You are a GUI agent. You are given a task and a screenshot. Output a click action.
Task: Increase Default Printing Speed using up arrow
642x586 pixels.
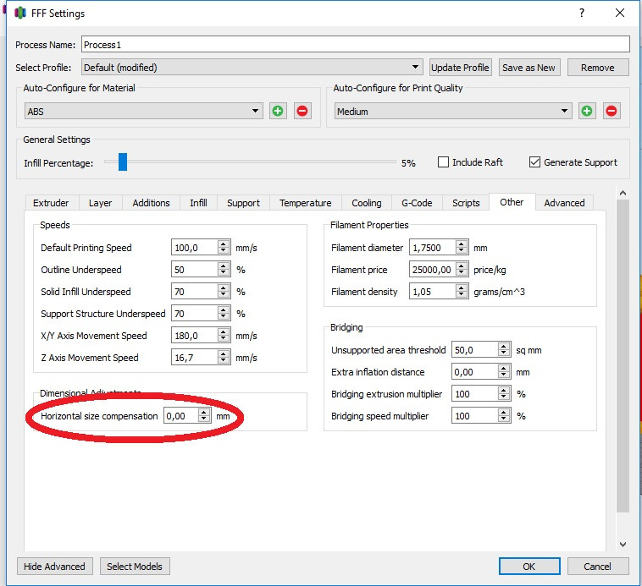click(224, 244)
